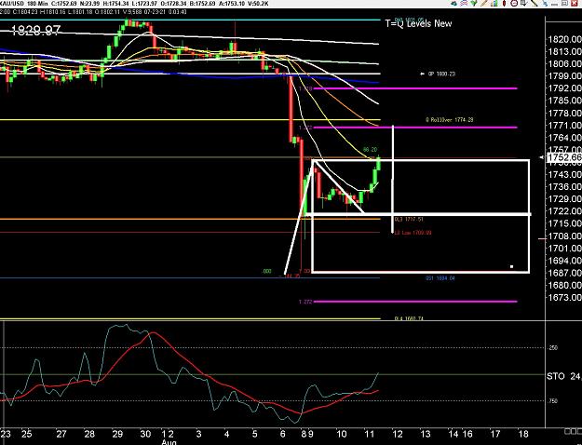
Task: Click the 1799.00 price axis label
Action: coord(564,75)
